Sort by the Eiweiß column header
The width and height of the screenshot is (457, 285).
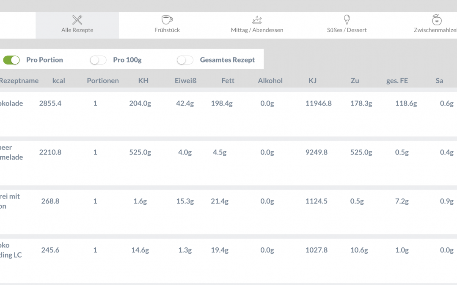coord(185,81)
